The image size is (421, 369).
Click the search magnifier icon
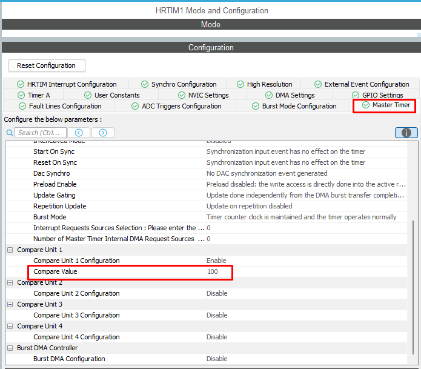click(x=10, y=133)
